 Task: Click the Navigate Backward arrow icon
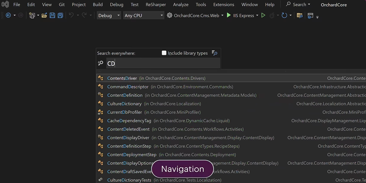click(8, 15)
